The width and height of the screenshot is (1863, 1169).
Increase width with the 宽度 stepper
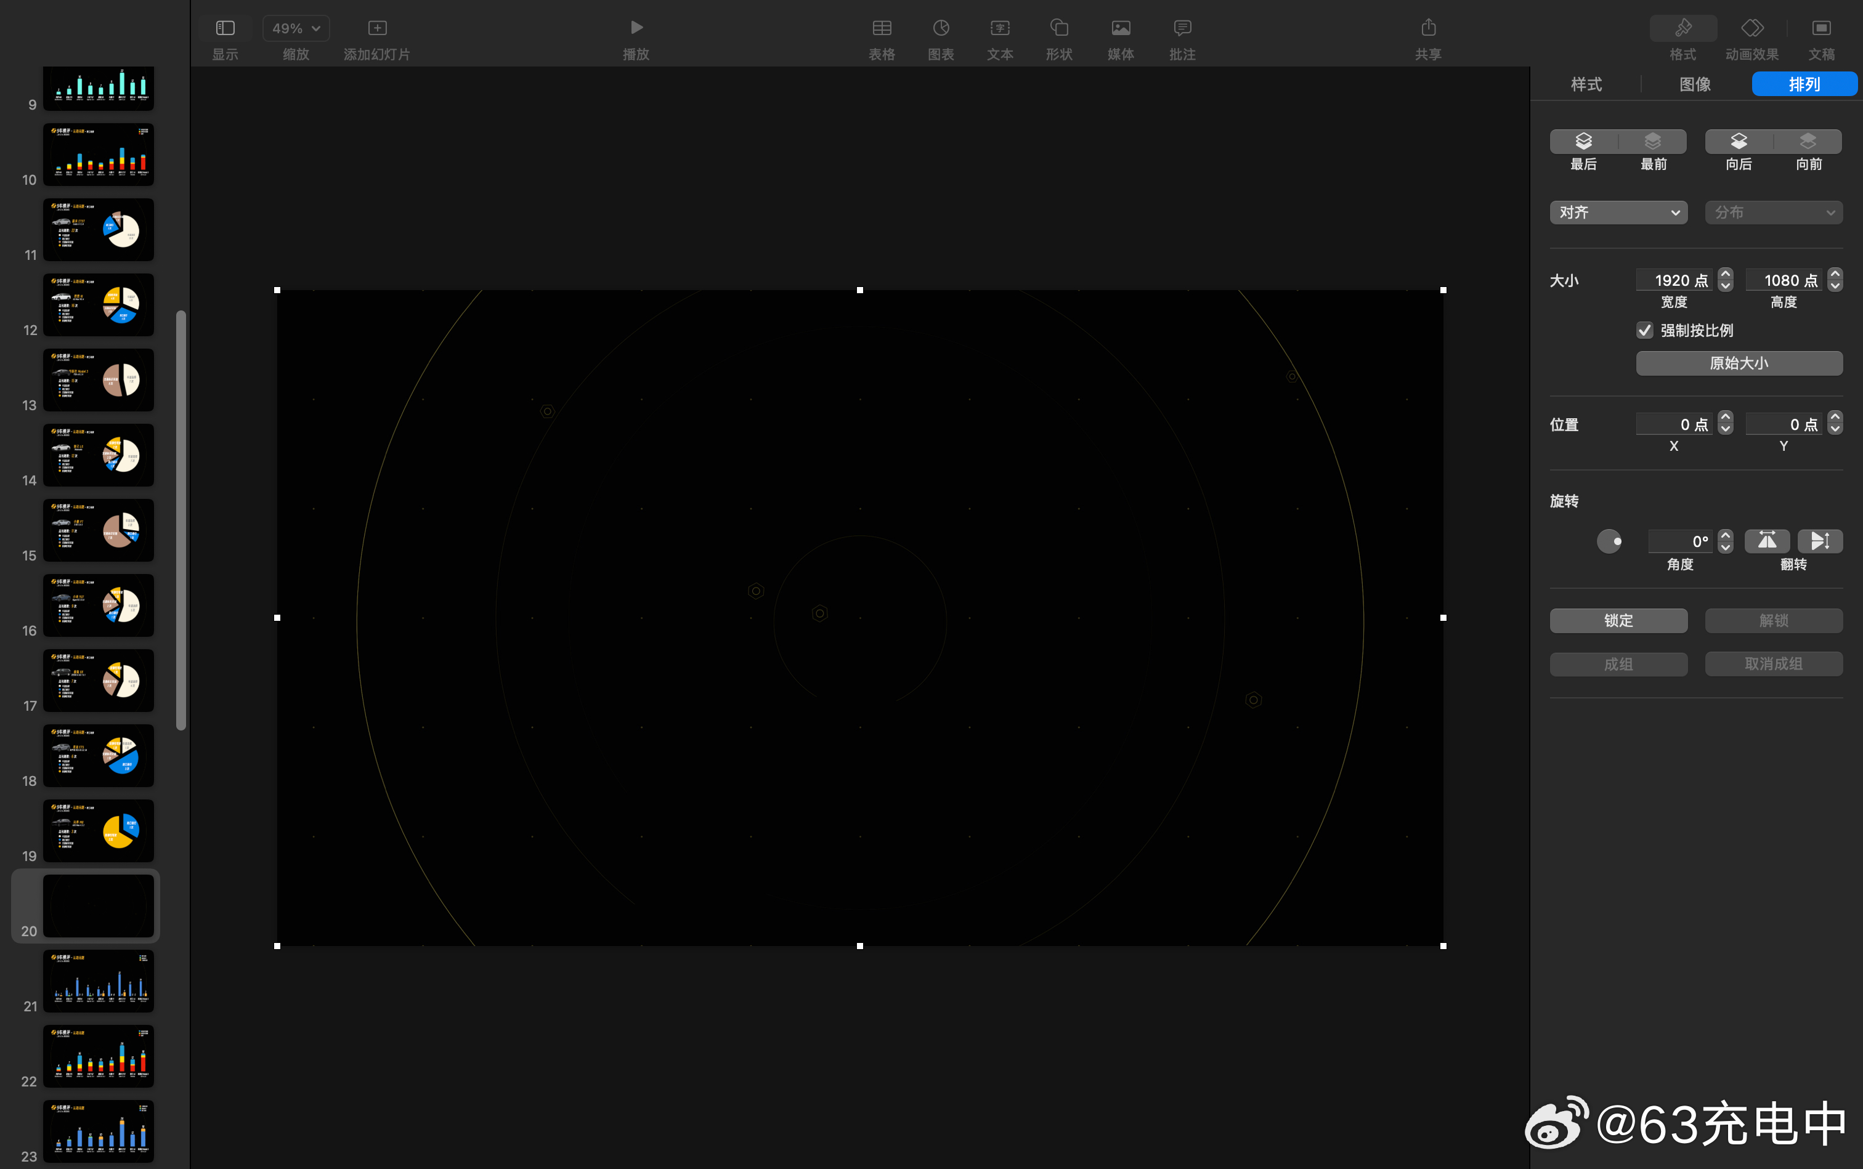(1726, 273)
